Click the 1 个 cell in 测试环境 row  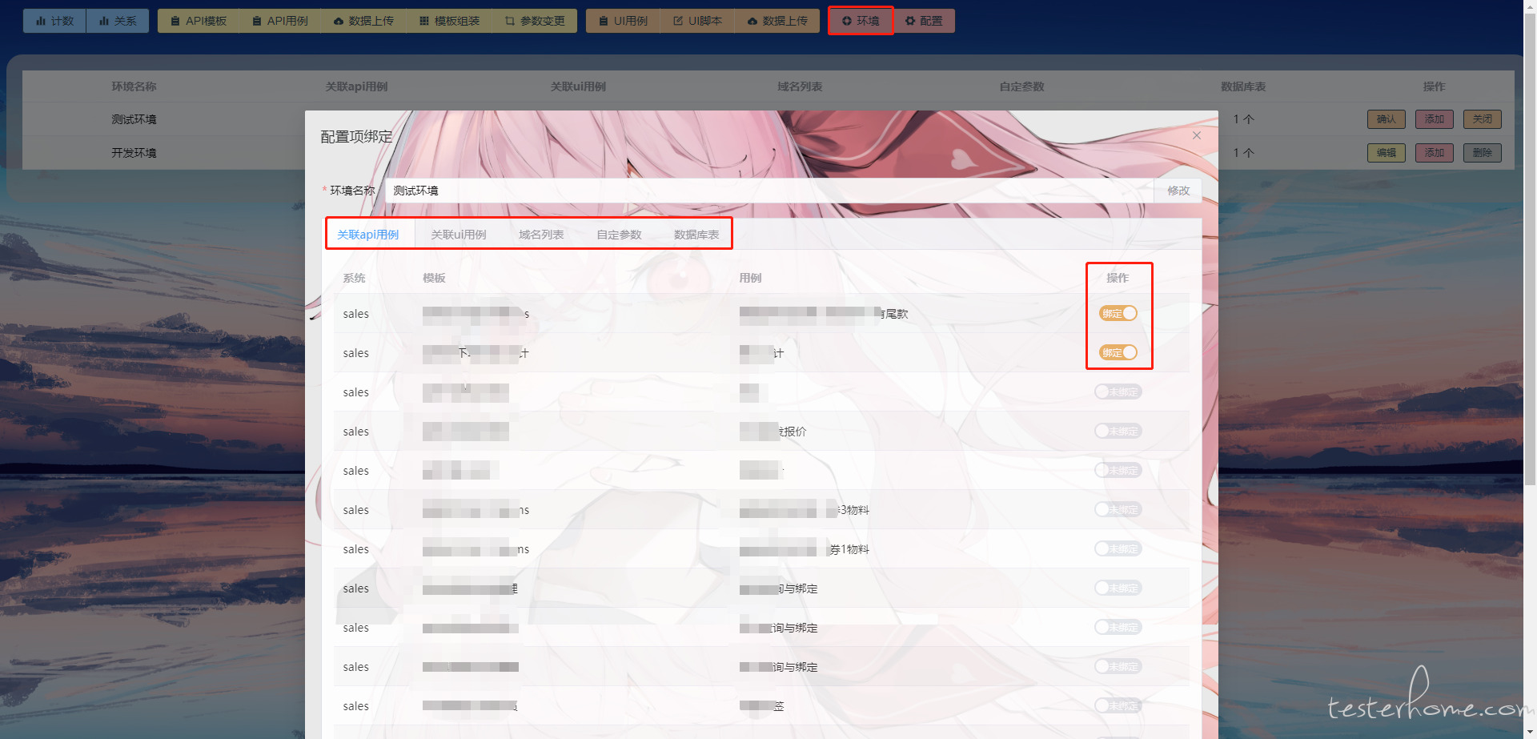point(1243,119)
